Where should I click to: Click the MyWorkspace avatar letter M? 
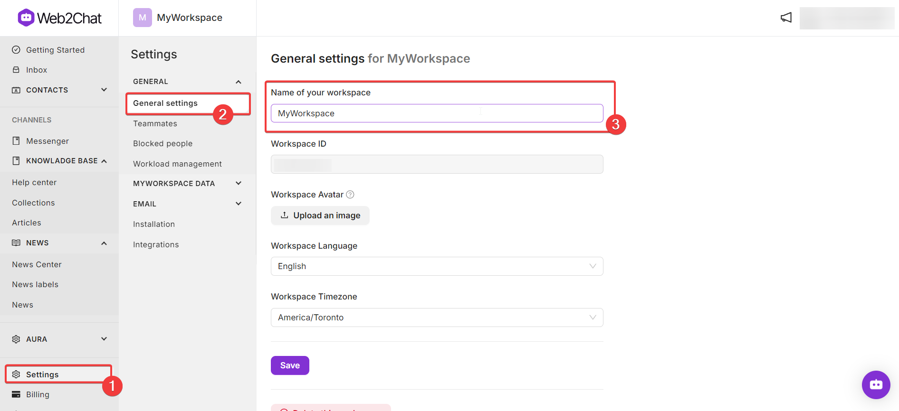tap(142, 18)
